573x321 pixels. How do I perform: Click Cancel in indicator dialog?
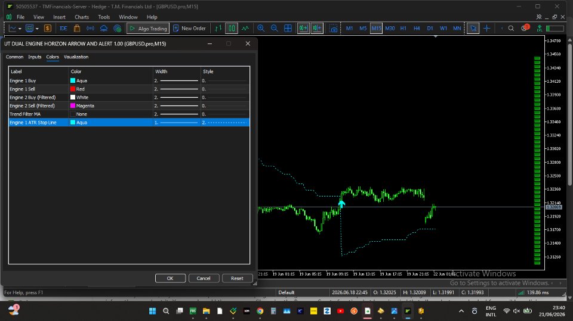[204, 278]
